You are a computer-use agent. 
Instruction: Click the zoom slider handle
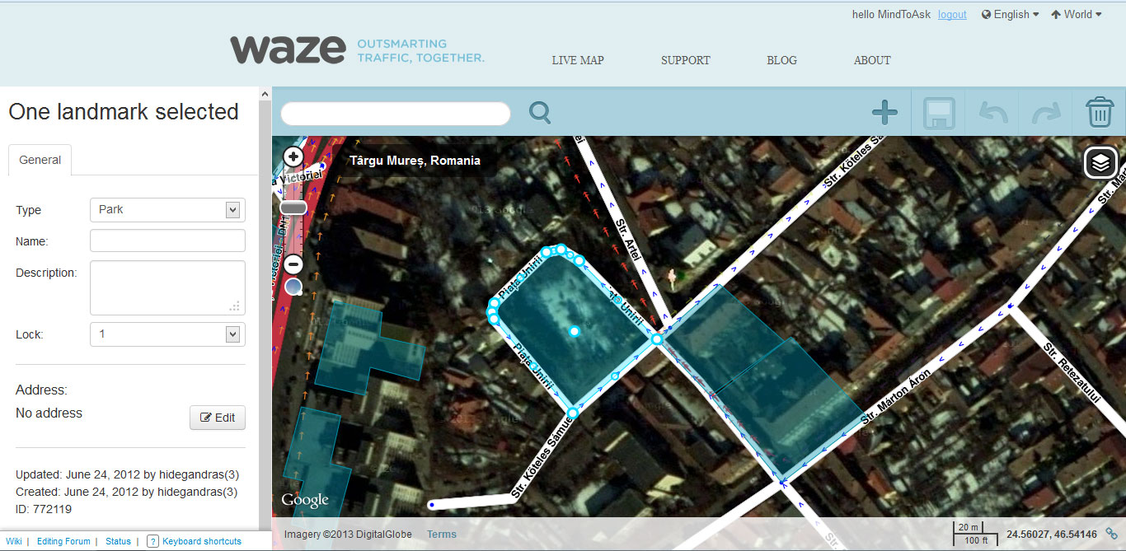tap(293, 208)
